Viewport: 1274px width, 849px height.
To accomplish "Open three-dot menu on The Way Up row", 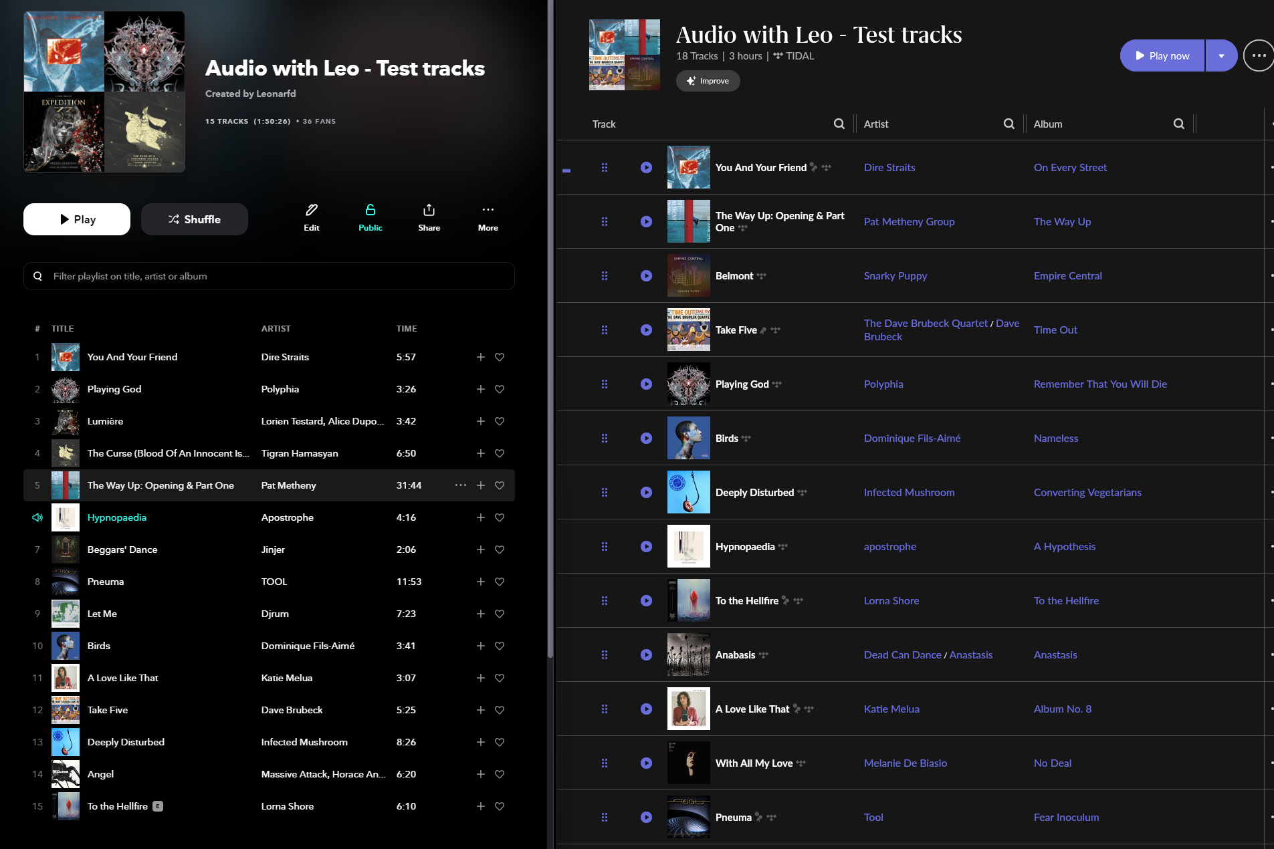I will coord(461,485).
